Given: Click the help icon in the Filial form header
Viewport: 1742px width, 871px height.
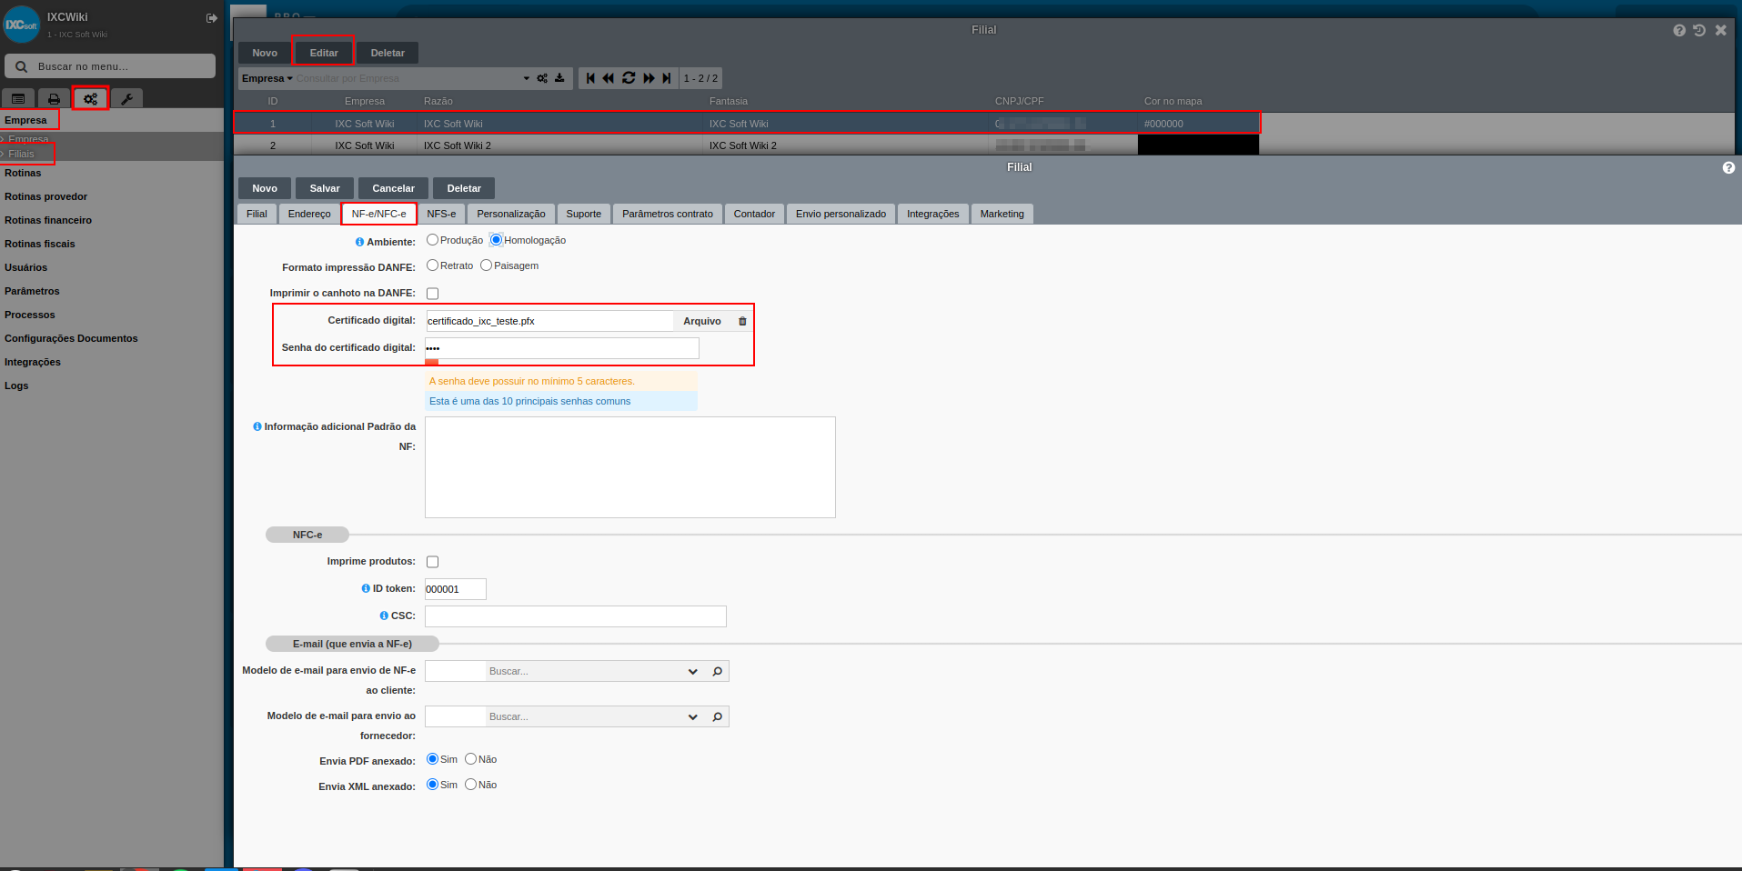Looking at the screenshot, I should [1728, 167].
